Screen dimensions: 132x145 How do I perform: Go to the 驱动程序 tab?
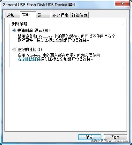[60, 15]
